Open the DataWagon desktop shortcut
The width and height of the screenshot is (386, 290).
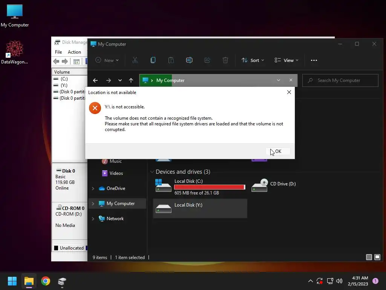(14, 52)
